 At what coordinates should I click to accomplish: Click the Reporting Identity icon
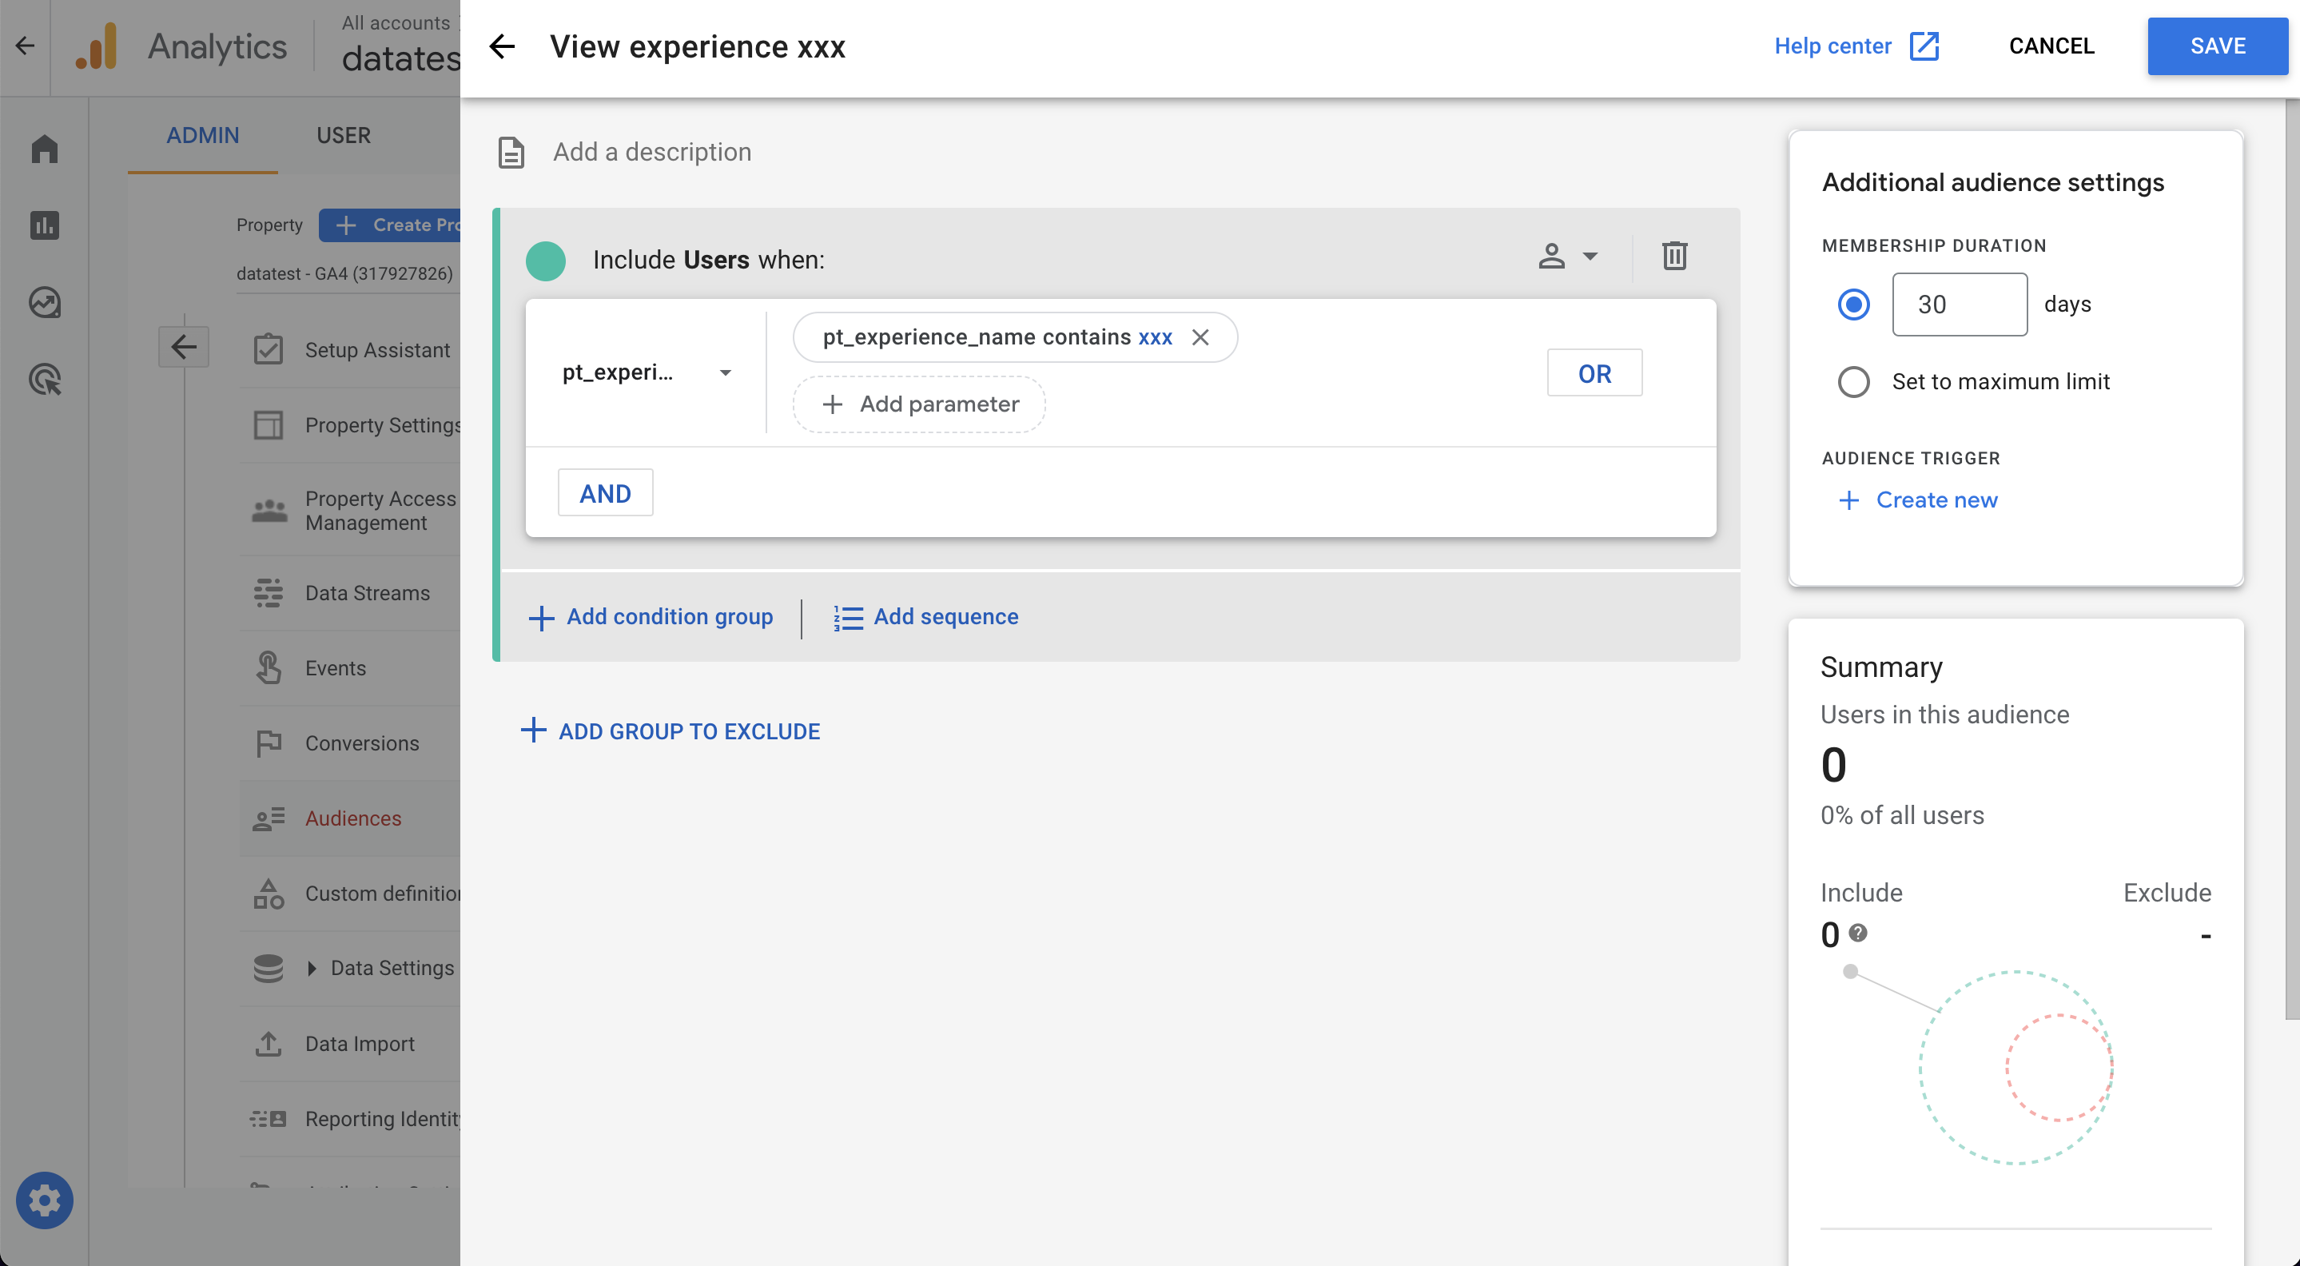268,1118
